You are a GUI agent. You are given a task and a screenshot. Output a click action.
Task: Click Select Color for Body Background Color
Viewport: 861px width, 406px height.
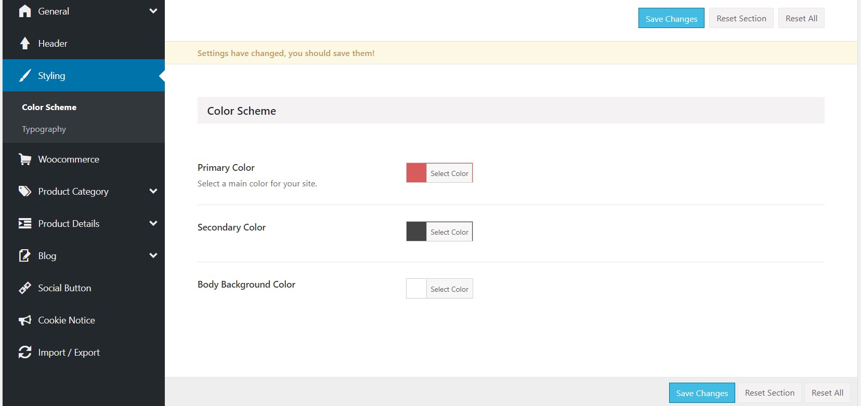click(x=449, y=289)
